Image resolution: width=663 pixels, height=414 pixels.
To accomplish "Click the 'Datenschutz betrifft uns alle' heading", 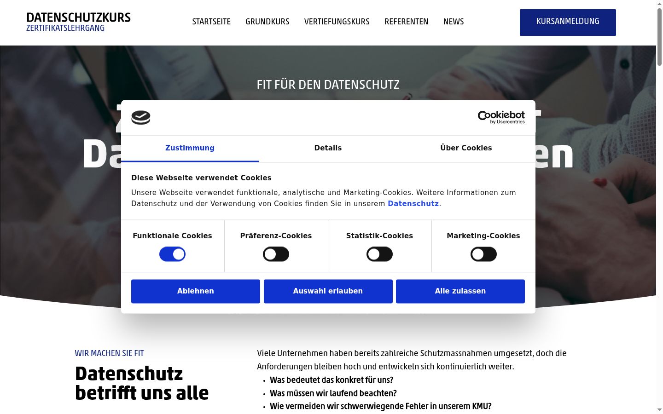I will point(142,383).
